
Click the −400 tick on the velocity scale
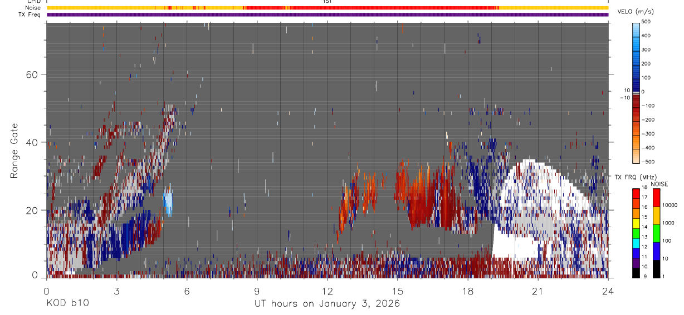point(648,148)
